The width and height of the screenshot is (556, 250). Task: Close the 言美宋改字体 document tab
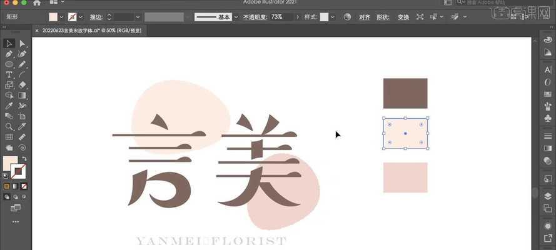point(36,31)
